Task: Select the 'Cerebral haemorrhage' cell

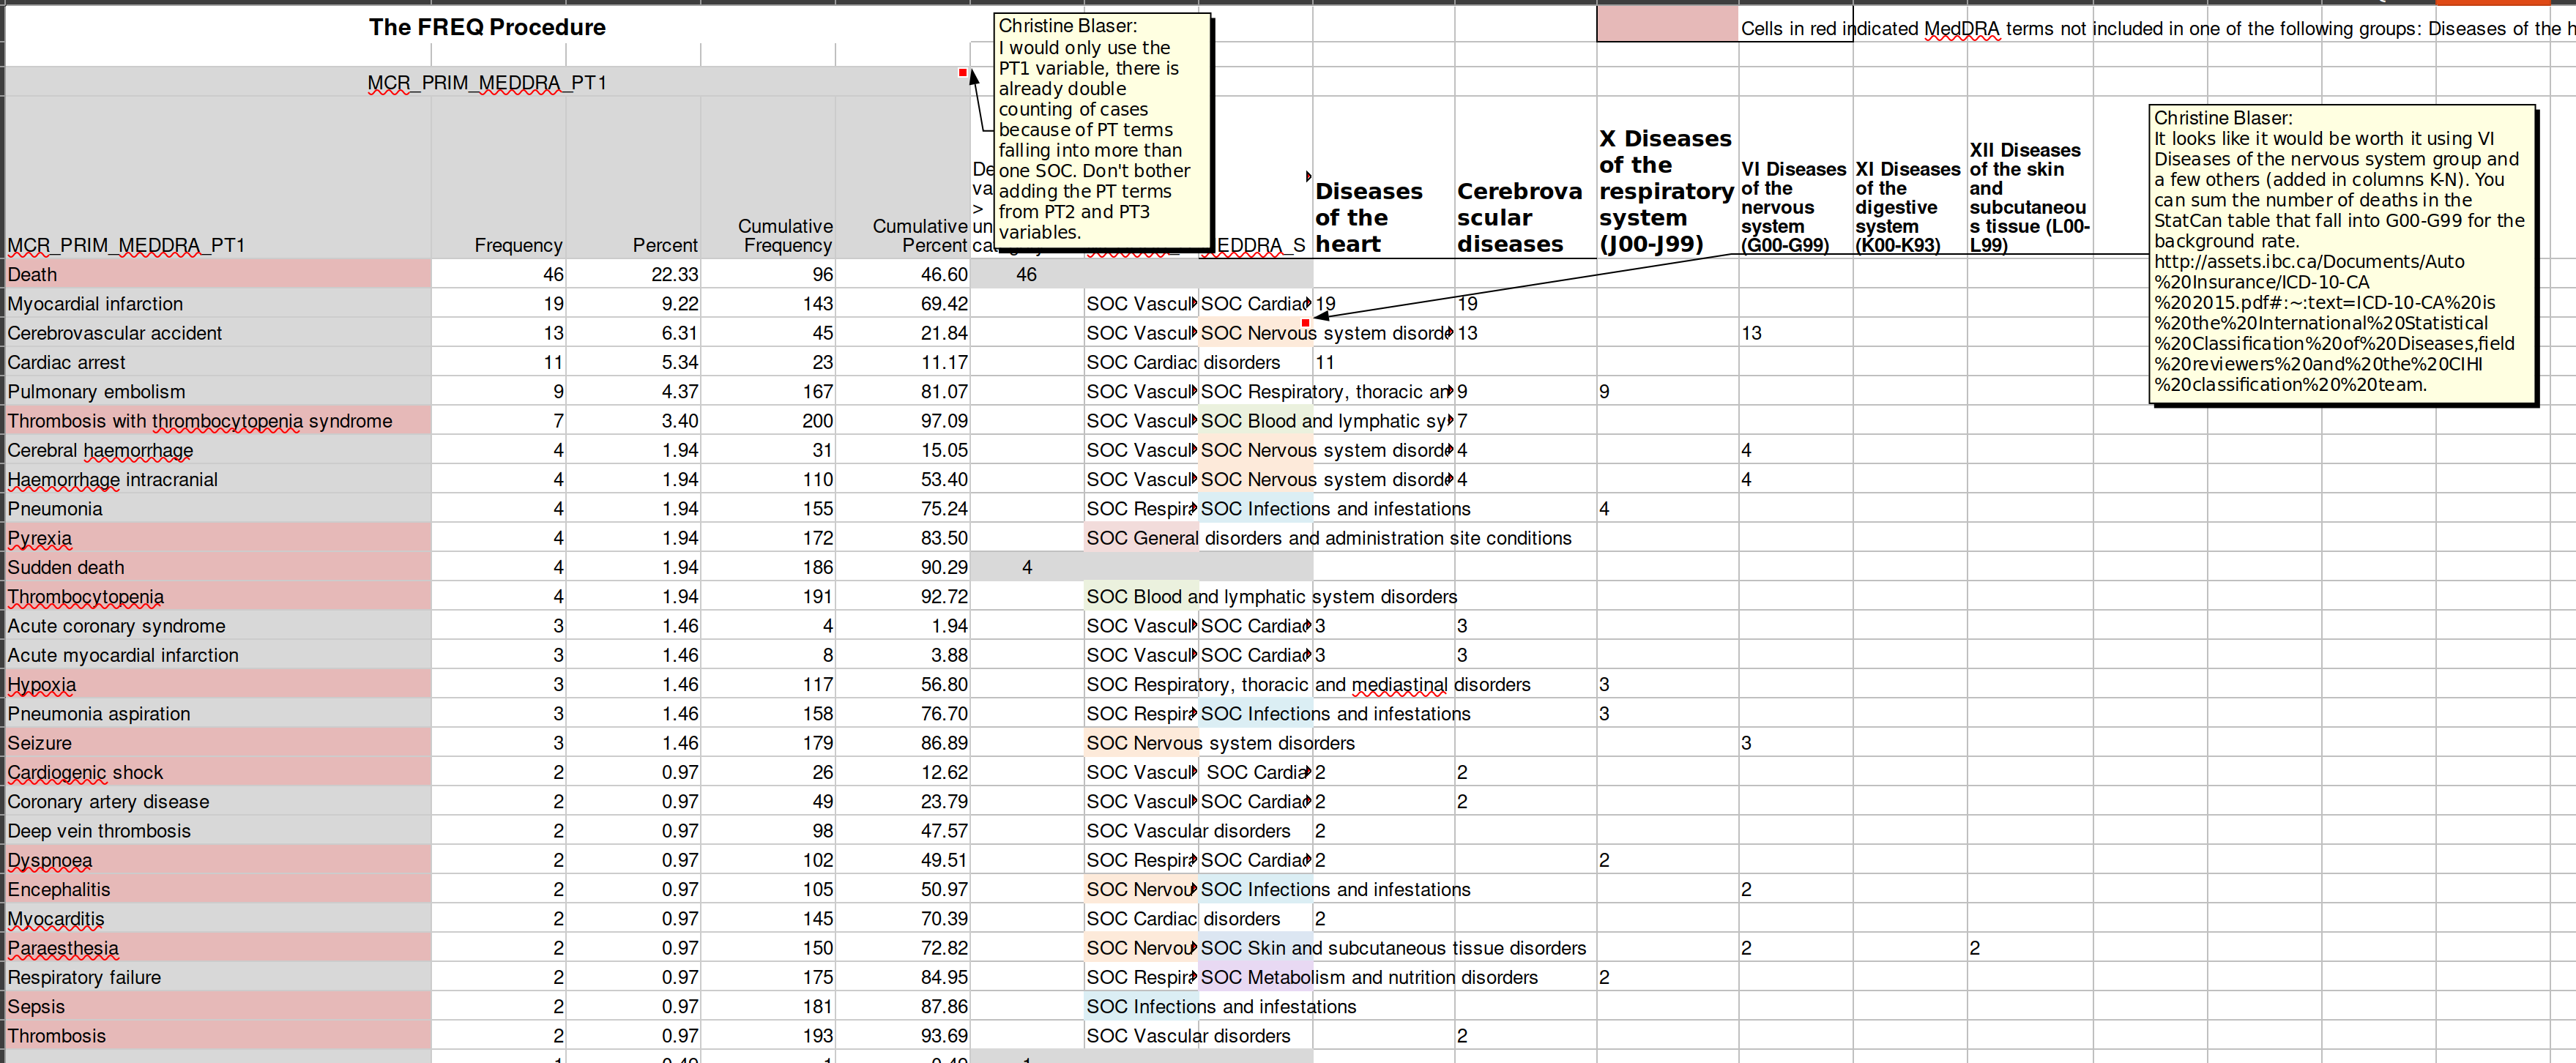Action: click(x=218, y=450)
